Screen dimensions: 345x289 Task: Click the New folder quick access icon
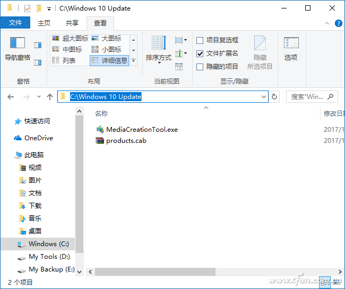point(39,8)
